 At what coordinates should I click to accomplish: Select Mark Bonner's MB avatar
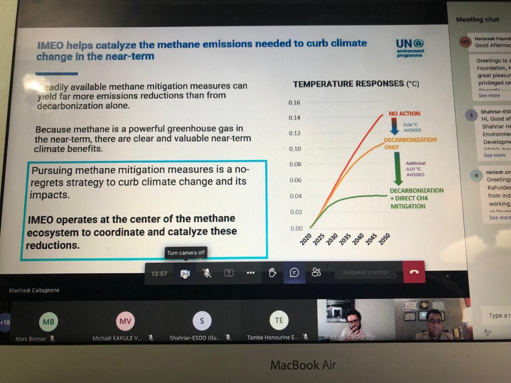48,322
